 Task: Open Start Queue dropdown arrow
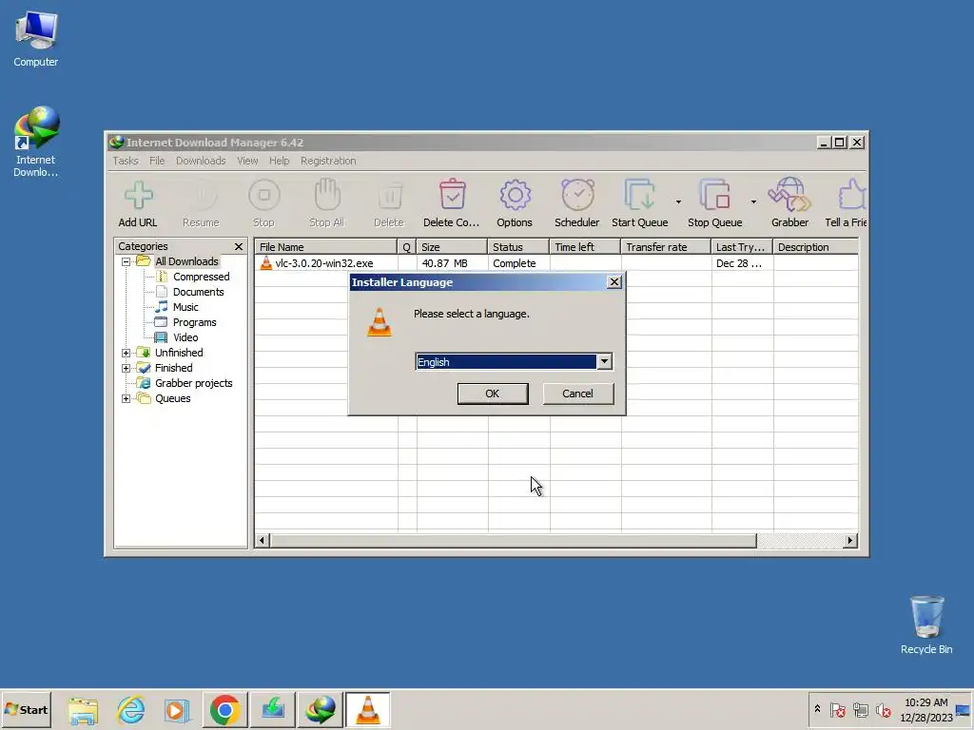(x=678, y=202)
